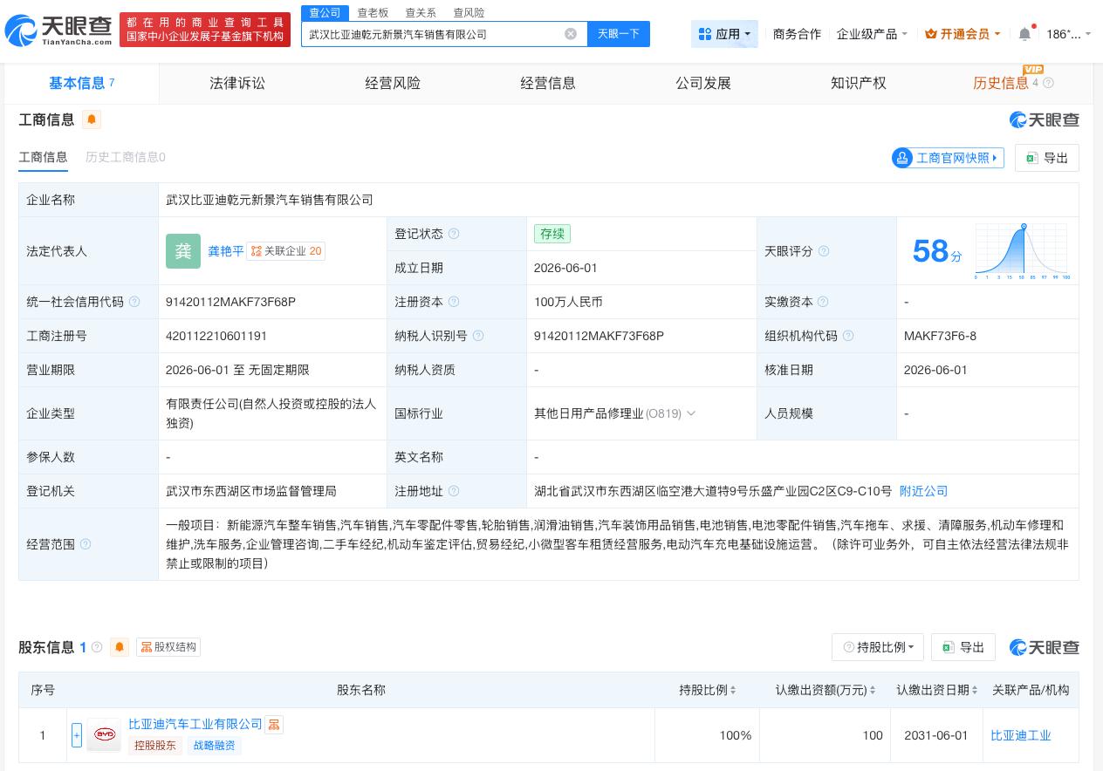Click the orange alert bell beside 股东信息
Viewport: 1103px width, 771px height.
pyautogui.click(x=120, y=647)
